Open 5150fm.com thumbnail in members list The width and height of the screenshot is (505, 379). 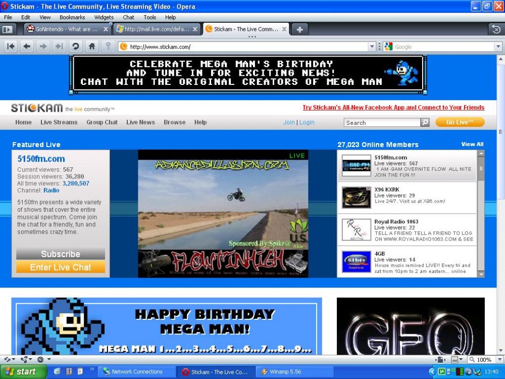coord(356,165)
